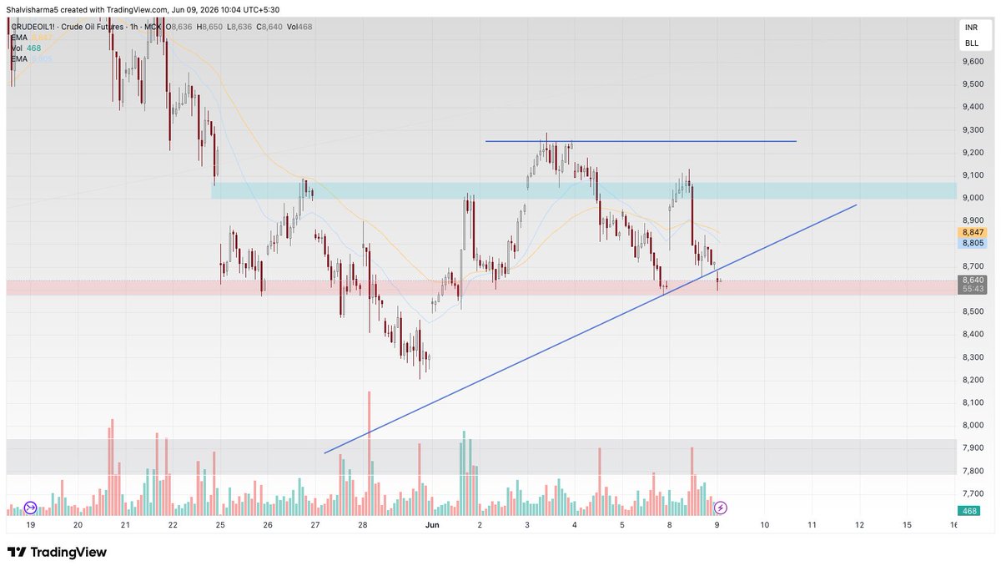Click the 9,300 price axis label
Image resolution: width=1001 pixels, height=571 pixels.
[x=973, y=130]
